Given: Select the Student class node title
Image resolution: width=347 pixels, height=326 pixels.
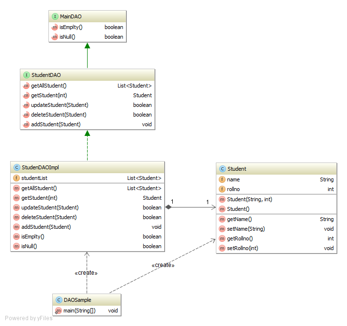Looking at the screenshot, I should 237,169.
